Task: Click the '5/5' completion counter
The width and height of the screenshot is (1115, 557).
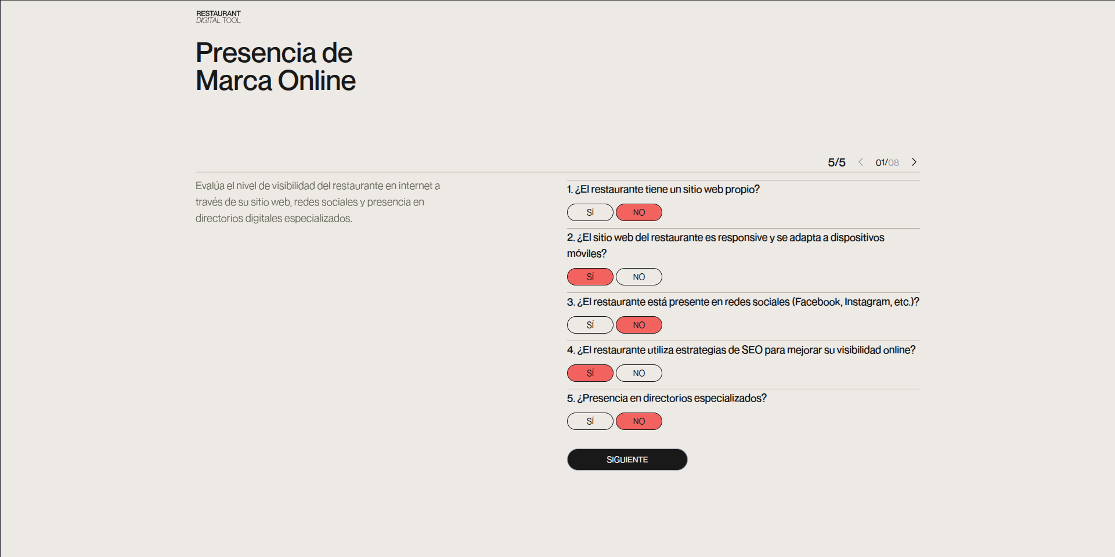Action: point(836,162)
